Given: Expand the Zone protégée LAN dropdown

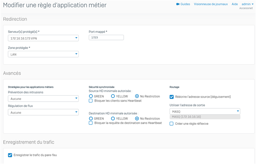Looking at the screenshot, I should [x=43, y=54].
